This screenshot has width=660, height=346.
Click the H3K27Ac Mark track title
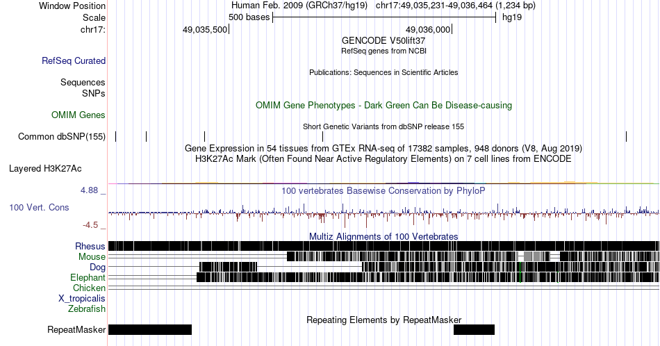383,158
